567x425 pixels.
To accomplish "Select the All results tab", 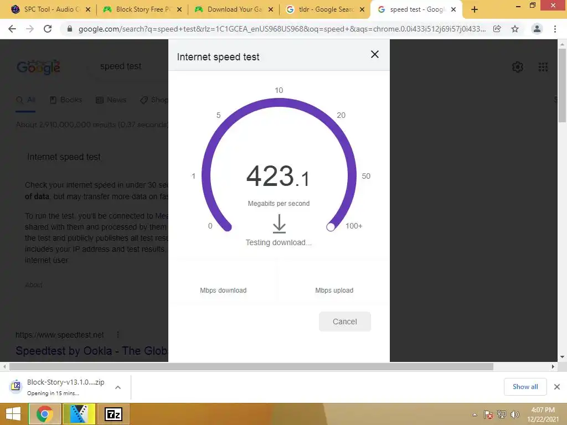I will [26, 100].
